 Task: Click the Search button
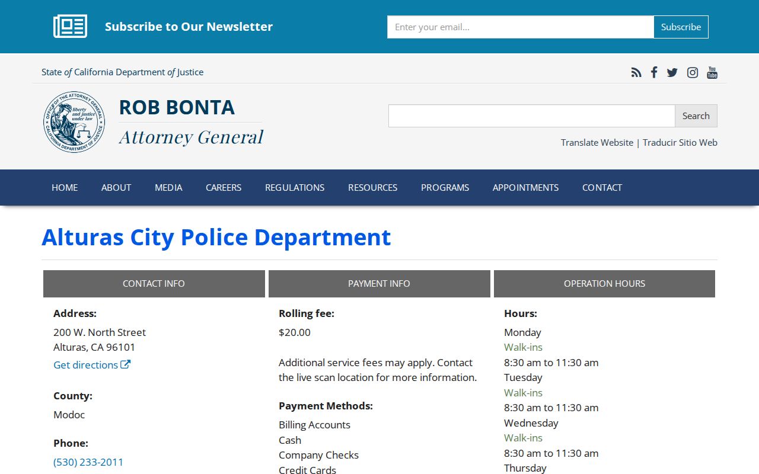click(x=696, y=116)
